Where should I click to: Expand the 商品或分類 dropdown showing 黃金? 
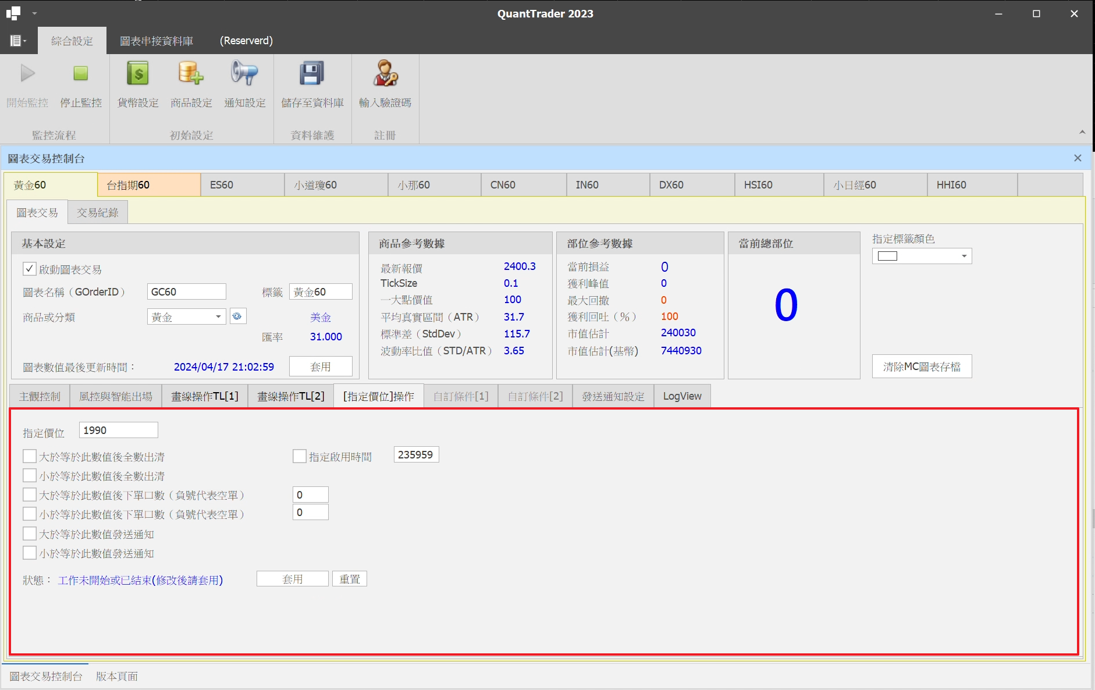[x=218, y=317]
